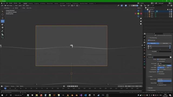The height and width of the screenshot is (97, 173).
Task: Expand the Time Stretching panel
Action: (153, 38)
